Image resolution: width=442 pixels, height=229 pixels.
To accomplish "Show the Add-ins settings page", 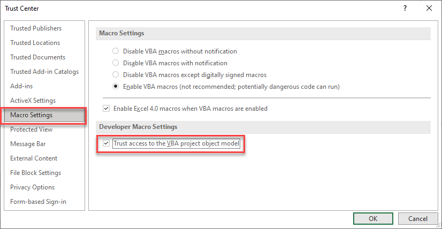I will pyautogui.click(x=21, y=86).
